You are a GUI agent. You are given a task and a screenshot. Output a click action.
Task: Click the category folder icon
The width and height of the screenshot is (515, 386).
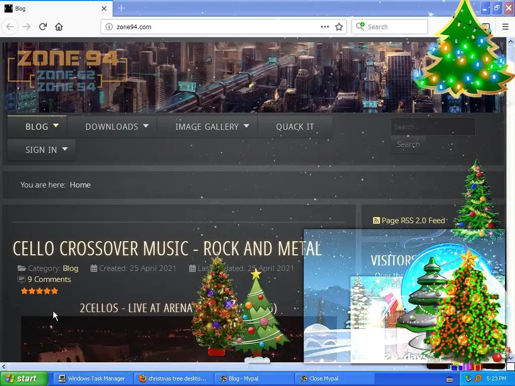tap(22, 268)
